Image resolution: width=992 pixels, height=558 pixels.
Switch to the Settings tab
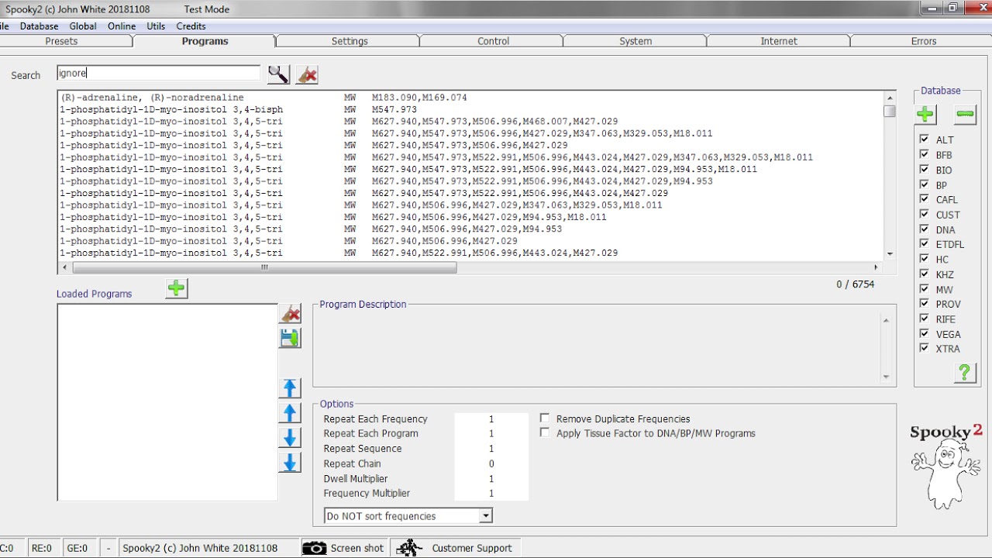(x=350, y=41)
